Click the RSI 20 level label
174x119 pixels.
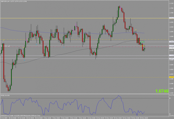click(170, 114)
